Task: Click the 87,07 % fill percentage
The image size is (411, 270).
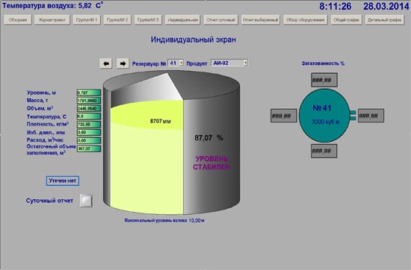Action: [209, 138]
